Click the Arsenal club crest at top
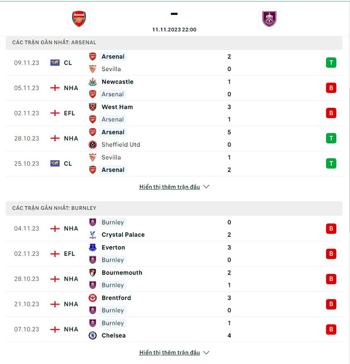 [78, 19]
